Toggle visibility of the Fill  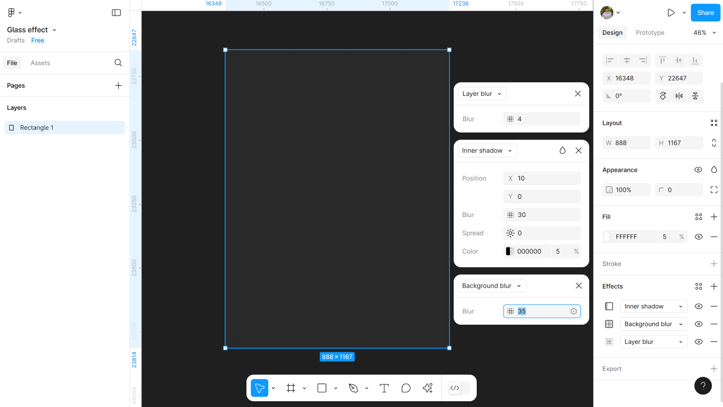(x=698, y=237)
